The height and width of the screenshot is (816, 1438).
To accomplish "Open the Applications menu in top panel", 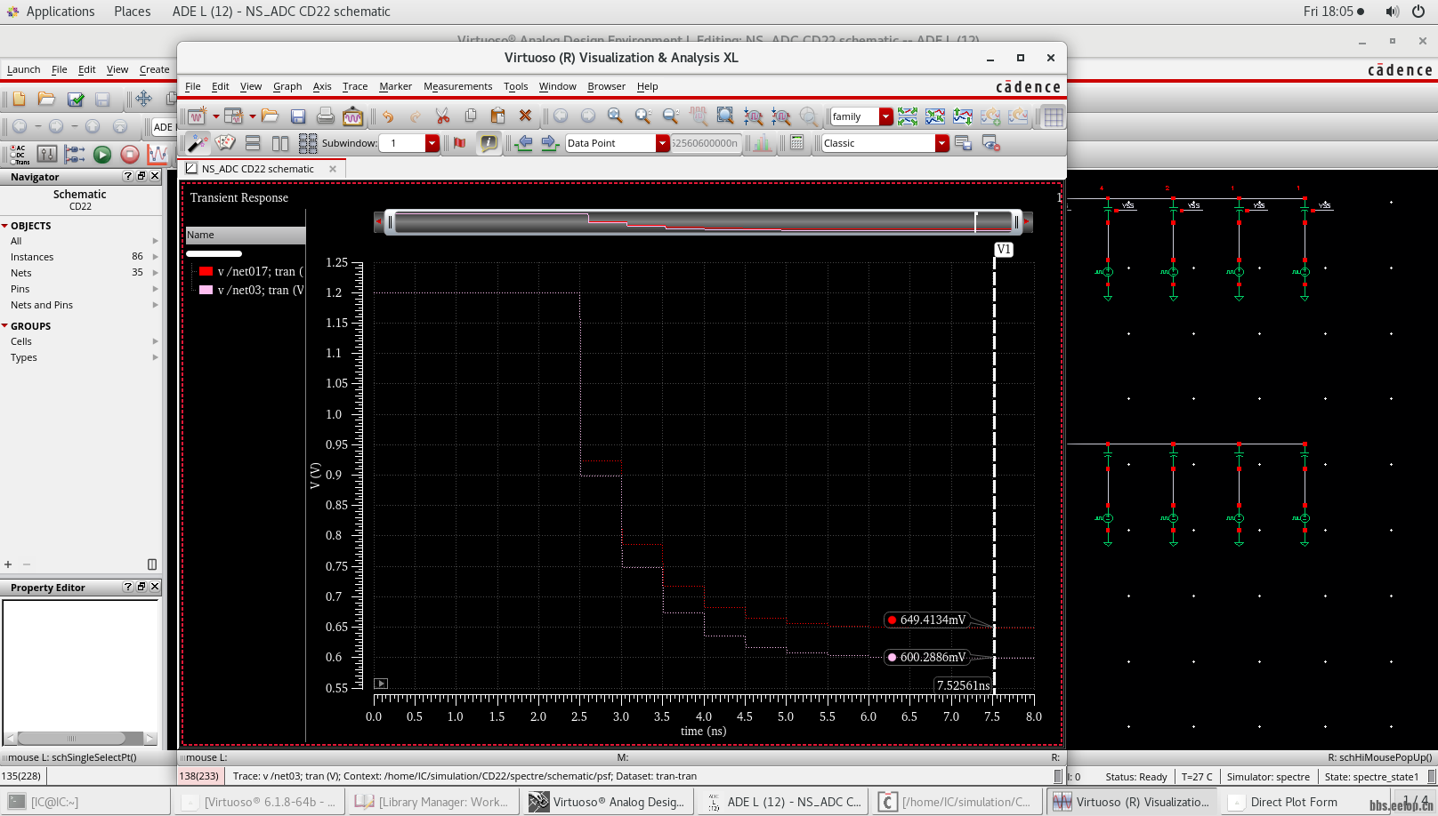I will pyautogui.click(x=60, y=12).
